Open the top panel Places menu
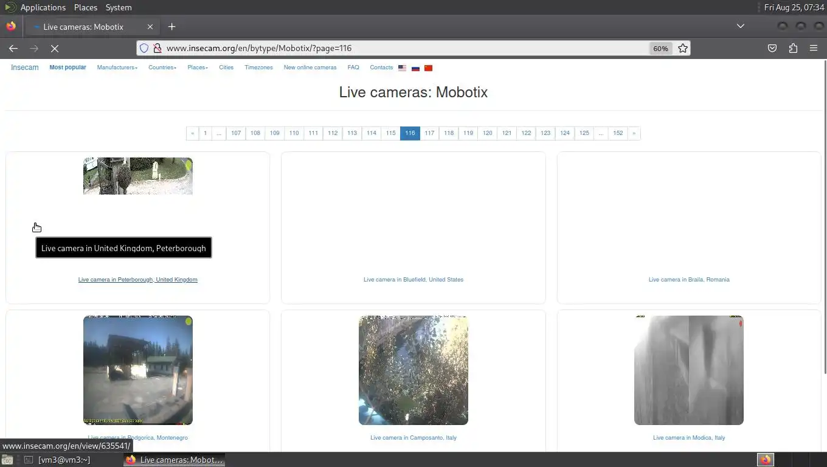Image resolution: width=827 pixels, height=467 pixels. pos(86,7)
